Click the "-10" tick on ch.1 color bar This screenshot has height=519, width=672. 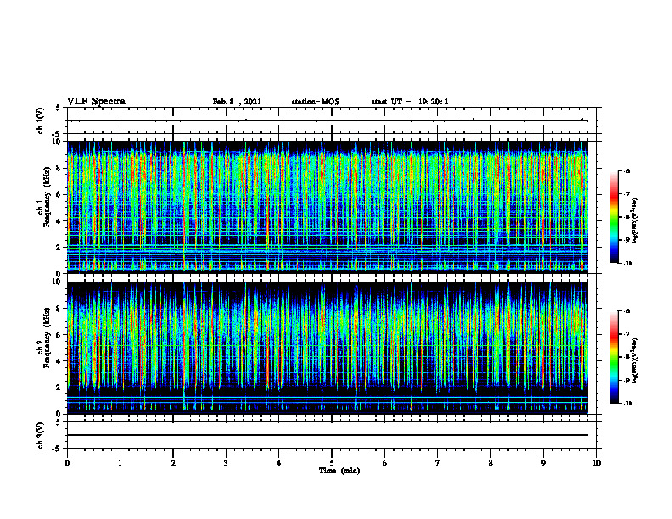click(628, 264)
